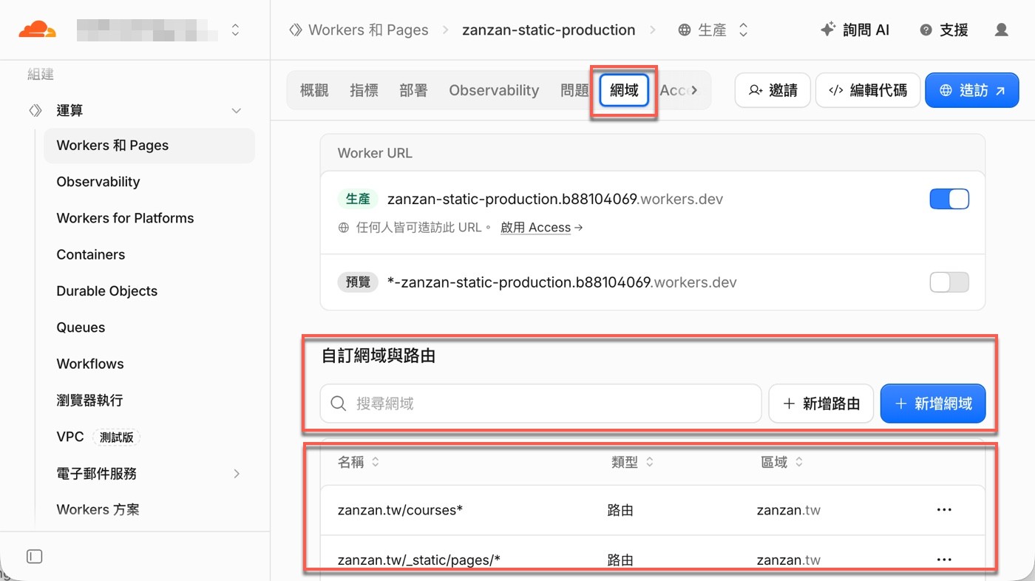Collapse the 運算 sidebar section
1035x581 pixels.
click(x=237, y=111)
